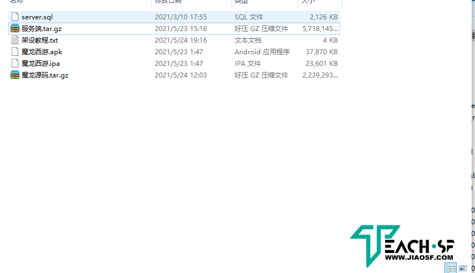Click the 23,601 KB size cell
The image size is (475, 273).
pyautogui.click(x=322, y=64)
